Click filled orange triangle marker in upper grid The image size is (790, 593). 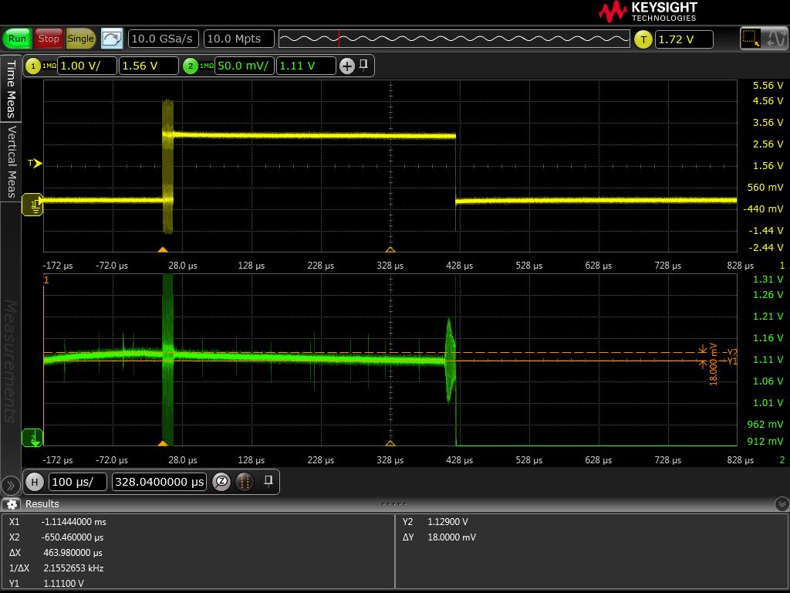[x=162, y=249]
